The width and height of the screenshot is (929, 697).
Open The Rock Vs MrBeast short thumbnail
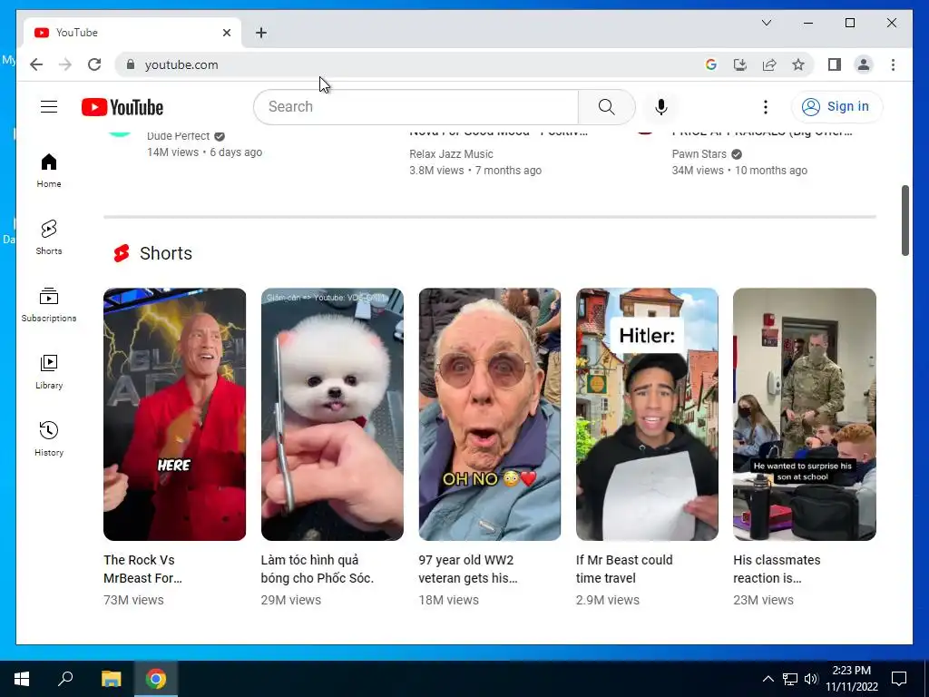click(175, 414)
